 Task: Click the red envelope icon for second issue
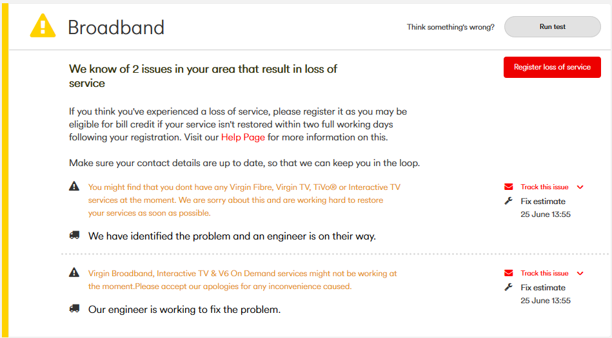click(509, 274)
